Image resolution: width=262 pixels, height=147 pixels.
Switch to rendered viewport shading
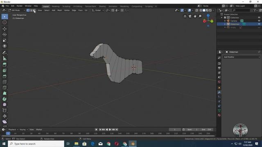pos(210,10)
